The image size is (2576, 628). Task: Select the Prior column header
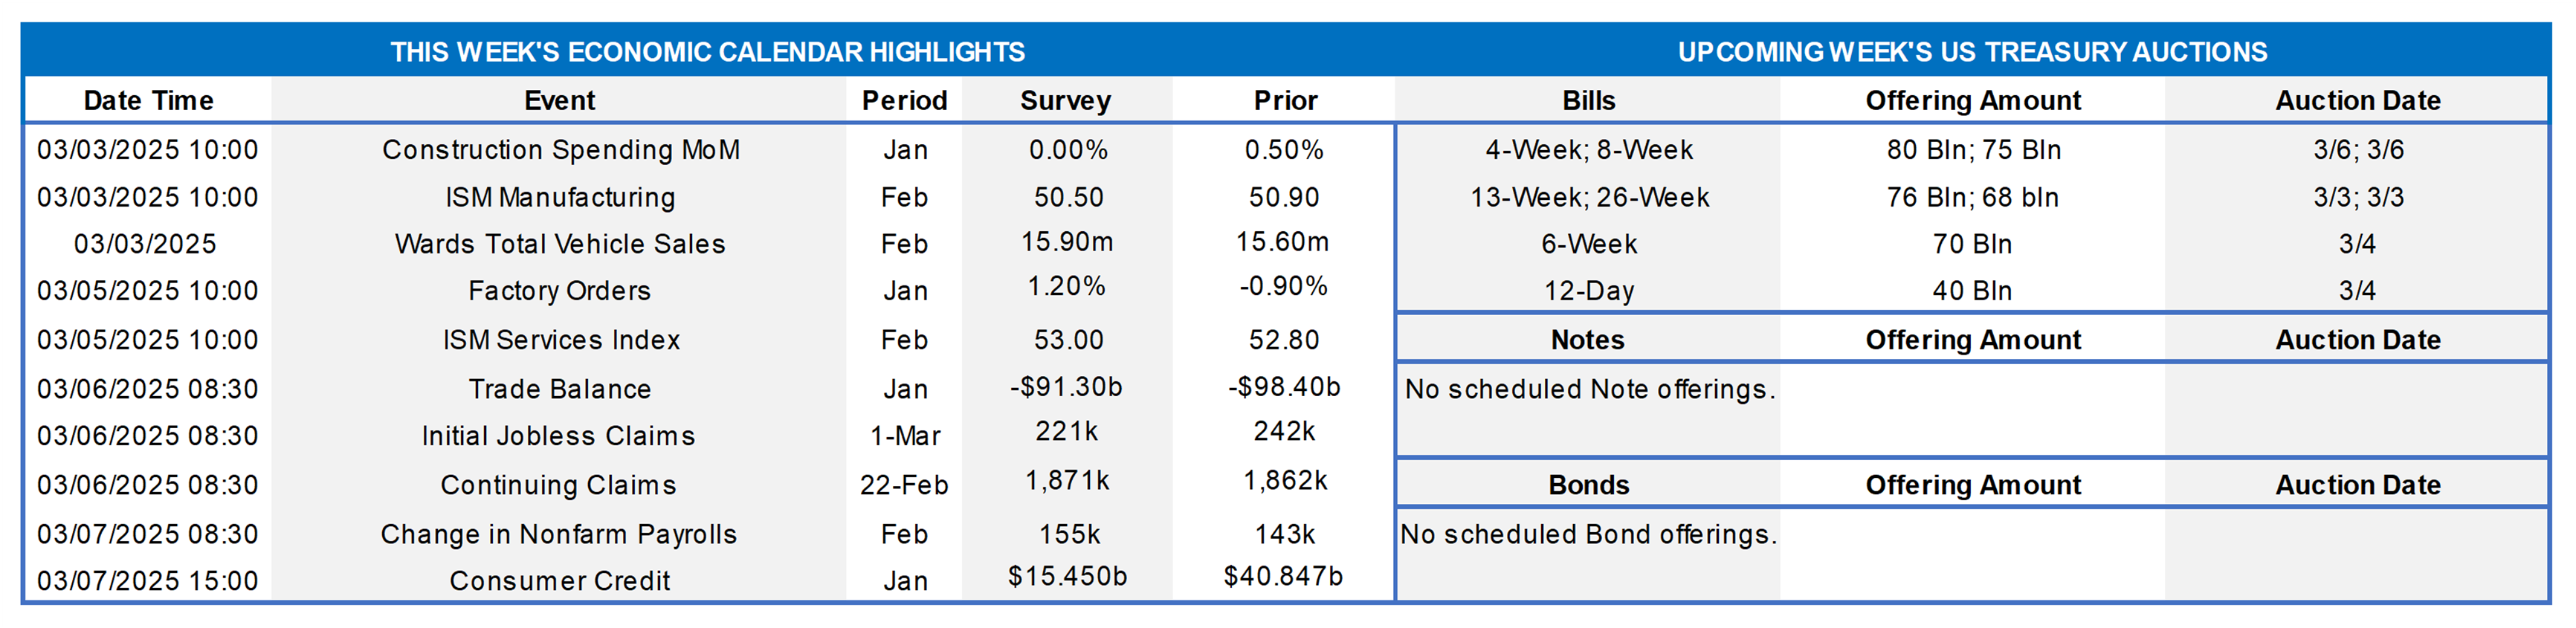coord(1285,101)
